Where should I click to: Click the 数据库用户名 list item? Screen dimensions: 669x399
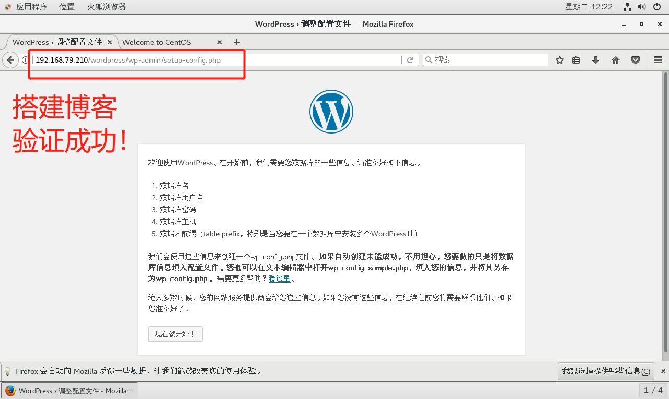click(181, 198)
